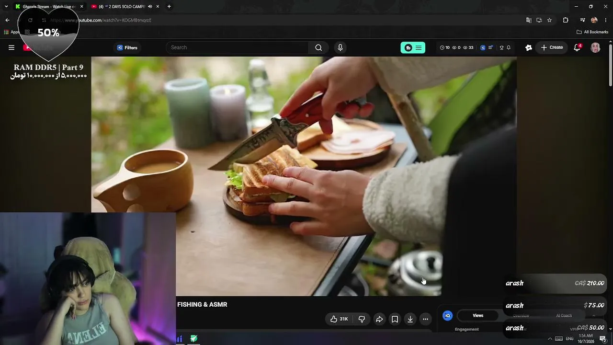The image size is (613, 345).
Task: Open the browser extensions puzzle icon
Action: [566, 20]
